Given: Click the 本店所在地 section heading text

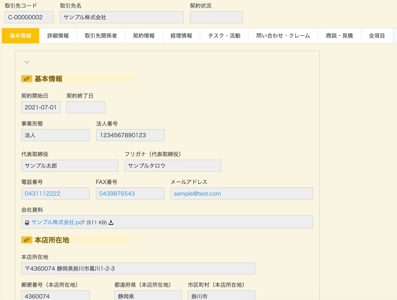Looking at the screenshot, I should (x=52, y=240).
